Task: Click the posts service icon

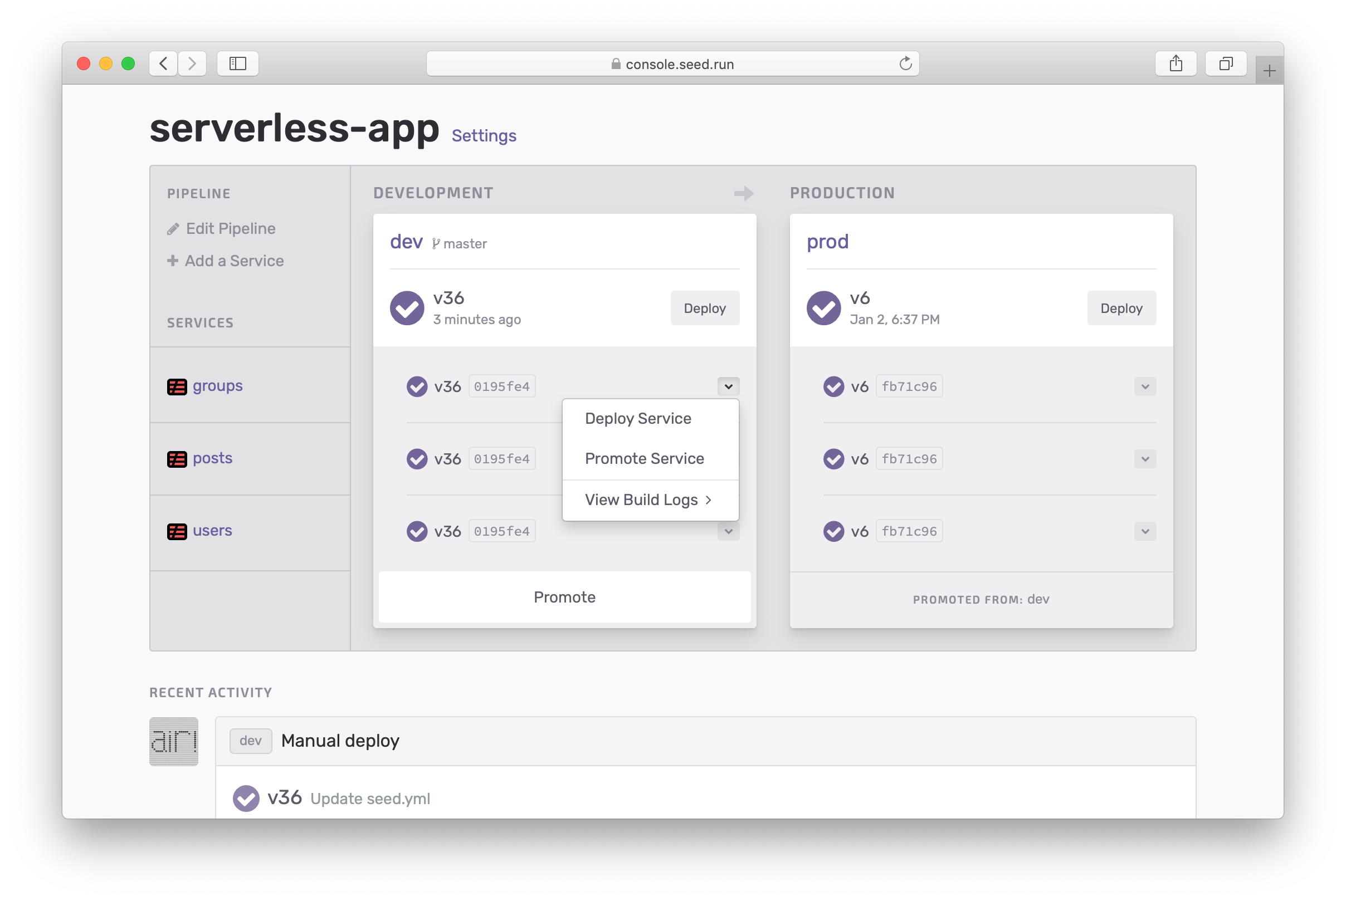Action: pos(176,458)
